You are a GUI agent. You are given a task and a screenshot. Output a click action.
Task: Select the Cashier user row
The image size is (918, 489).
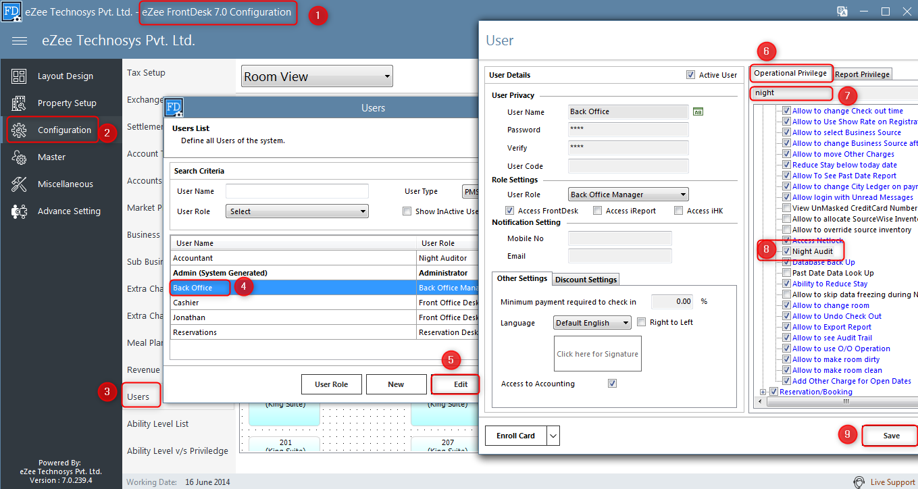click(x=324, y=303)
